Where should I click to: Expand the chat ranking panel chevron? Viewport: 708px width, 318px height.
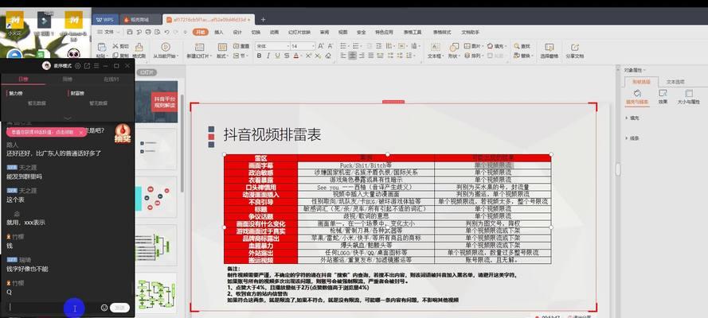pos(67,118)
